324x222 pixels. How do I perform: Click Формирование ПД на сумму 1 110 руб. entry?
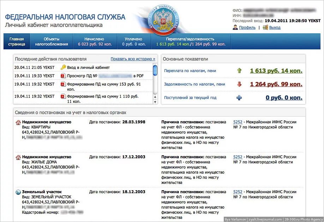click(103, 99)
